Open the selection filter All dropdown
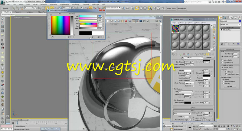 tap(29, 8)
